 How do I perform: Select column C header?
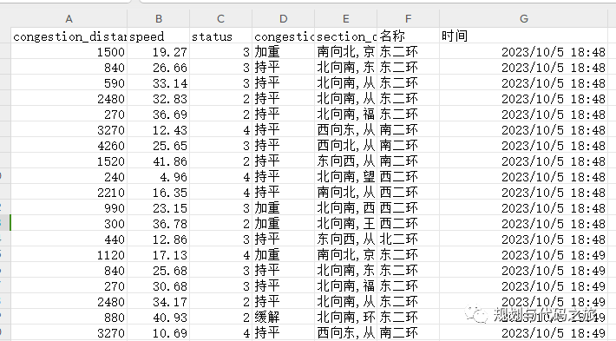(x=220, y=18)
